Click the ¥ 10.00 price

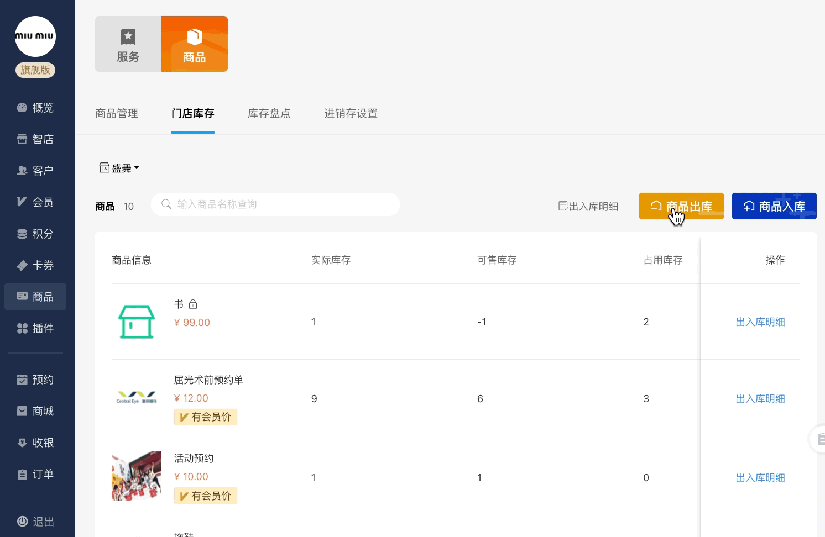[x=191, y=477]
